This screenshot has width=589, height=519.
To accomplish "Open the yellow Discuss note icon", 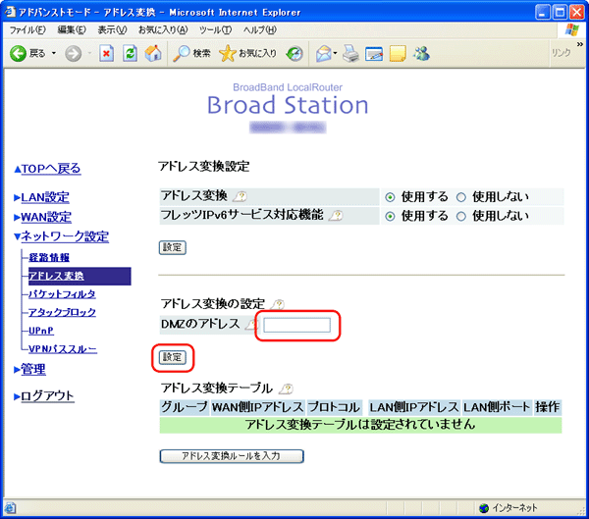I will tap(398, 54).
